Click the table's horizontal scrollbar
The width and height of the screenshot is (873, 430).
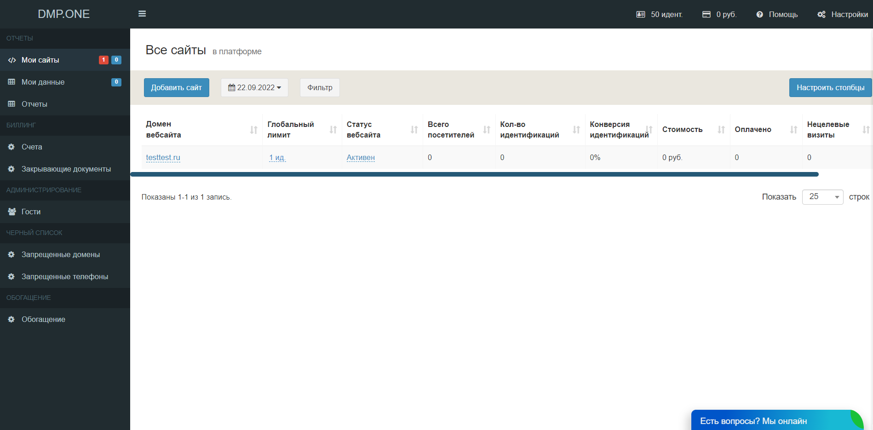pos(474,174)
